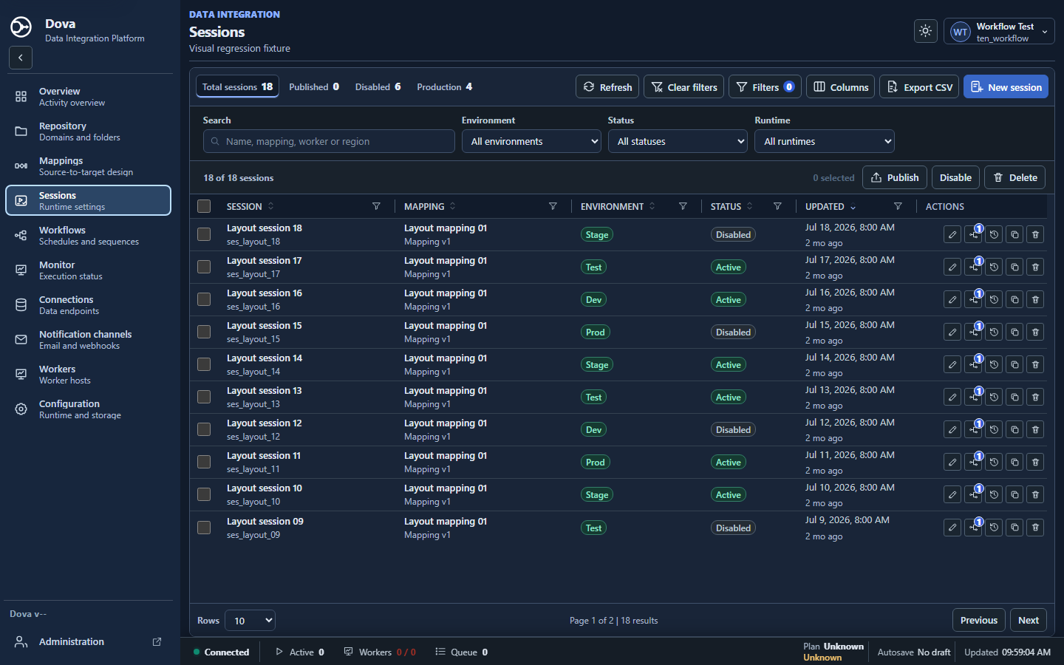1064x665 pixels.
Task: Open Workflows sidebar item
Action: pos(89,235)
